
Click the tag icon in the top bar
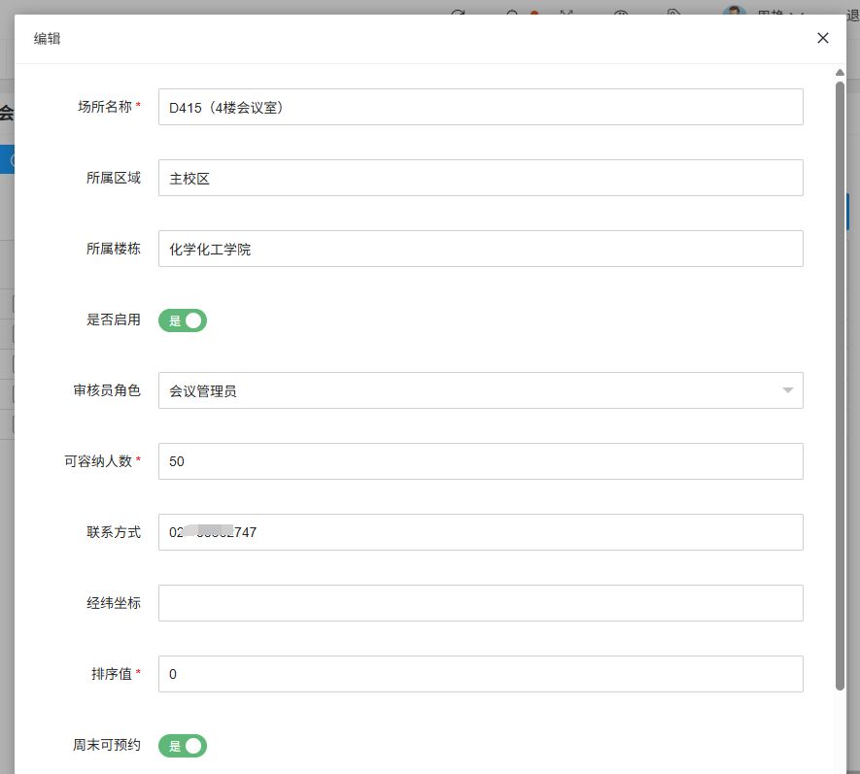coord(674,12)
